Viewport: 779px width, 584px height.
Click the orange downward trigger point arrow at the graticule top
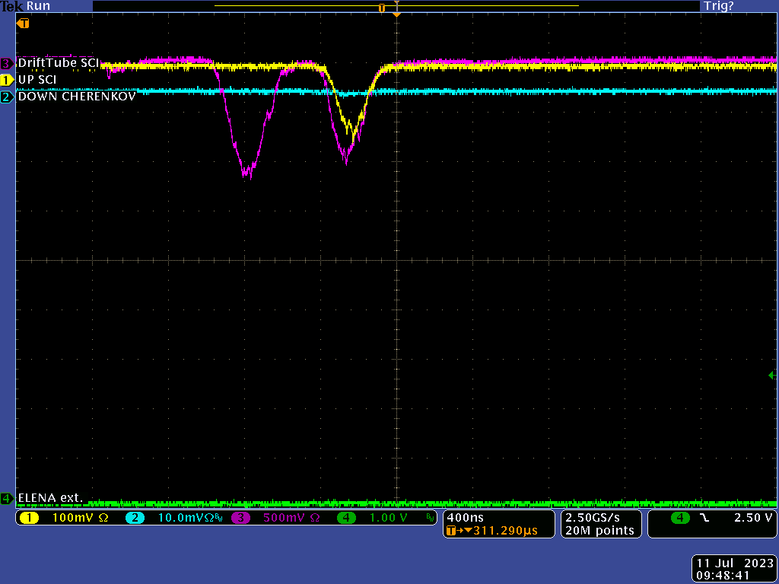(396, 14)
